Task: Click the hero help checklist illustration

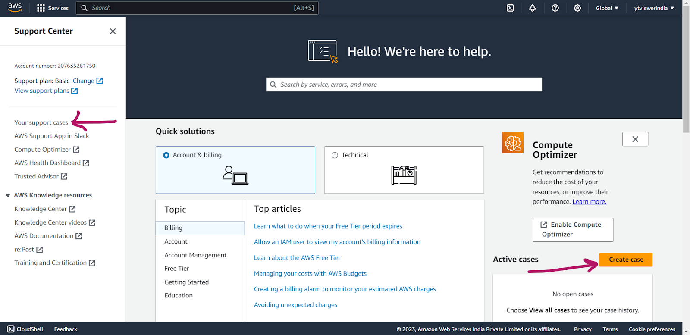Action: pos(323,51)
